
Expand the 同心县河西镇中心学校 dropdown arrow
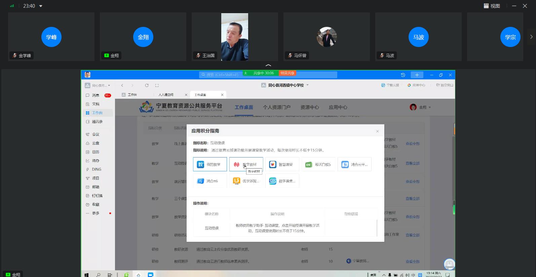[307, 85]
